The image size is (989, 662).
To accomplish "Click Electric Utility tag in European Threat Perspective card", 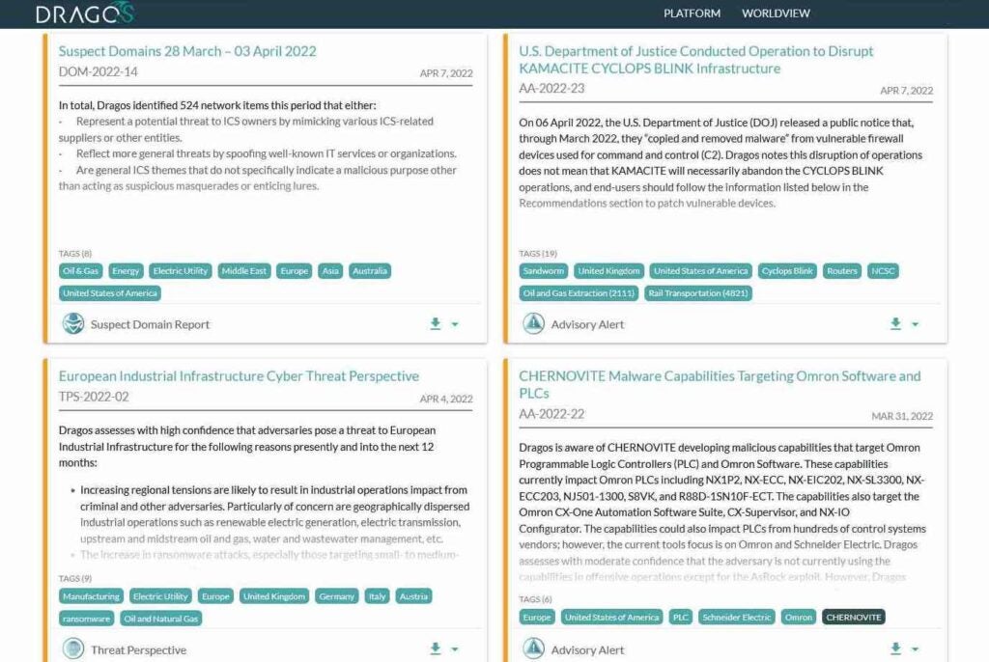I will 161,596.
